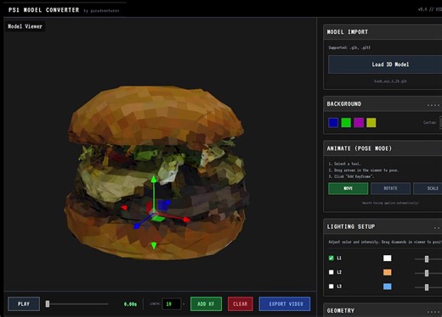
Task: Open the blue L3 light color picker
Action: point(388,286)
